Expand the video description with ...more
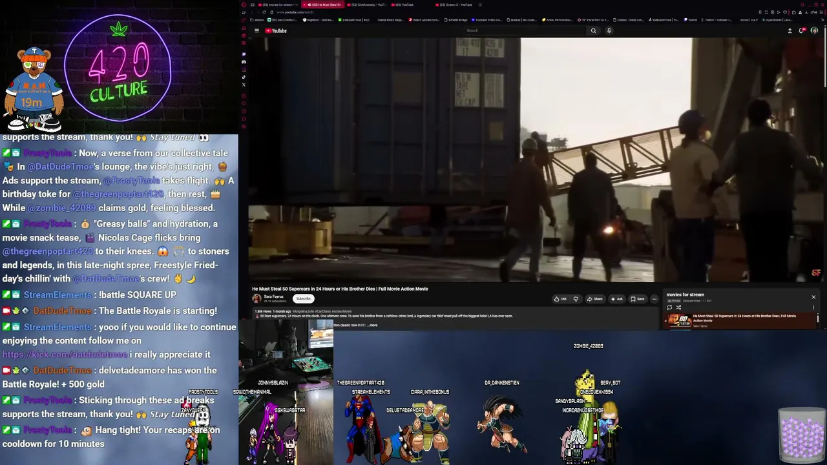Screen dimensions: 827x465 [373, 325]
